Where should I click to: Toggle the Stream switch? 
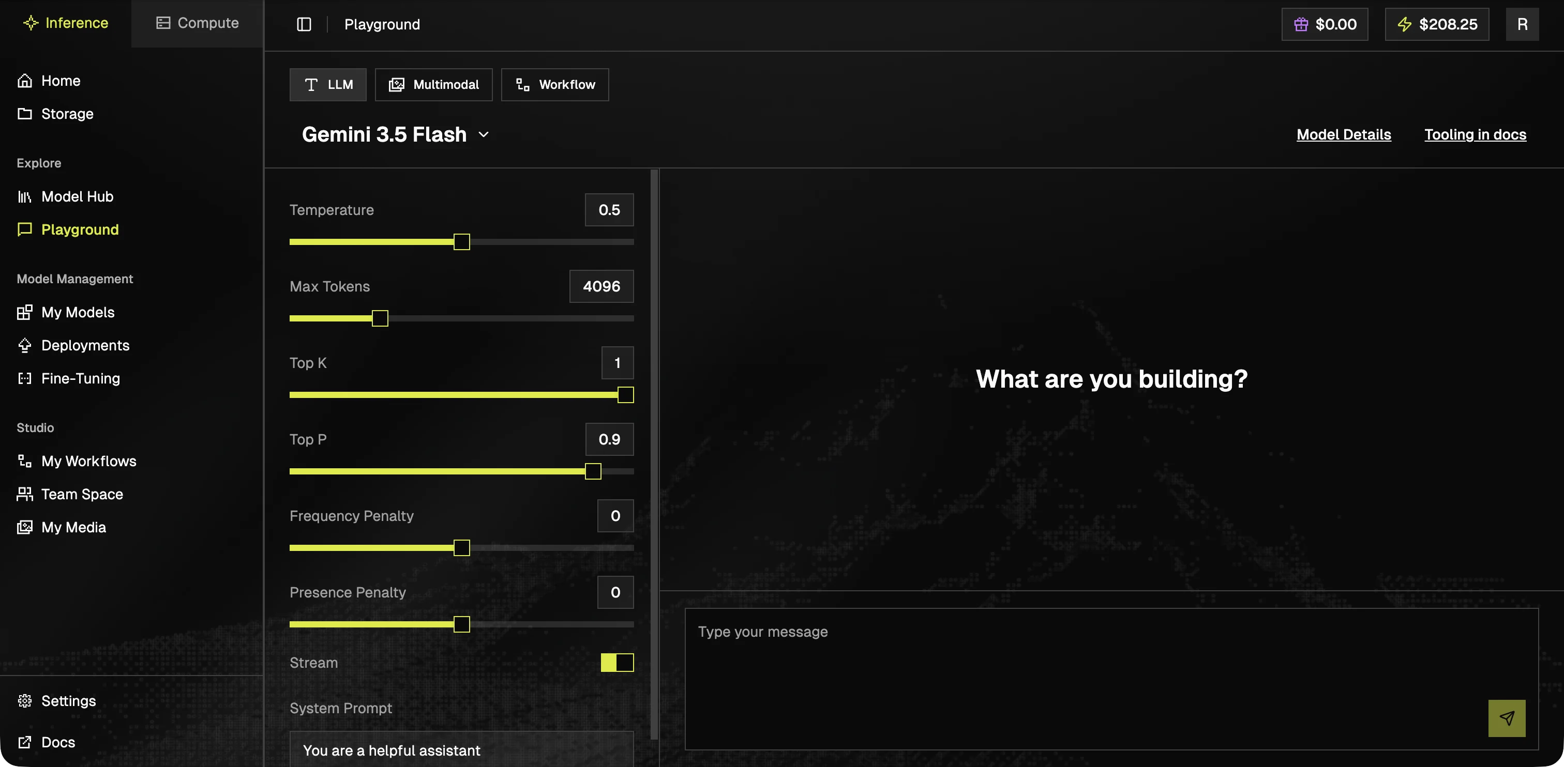click(x=617, y=663)
